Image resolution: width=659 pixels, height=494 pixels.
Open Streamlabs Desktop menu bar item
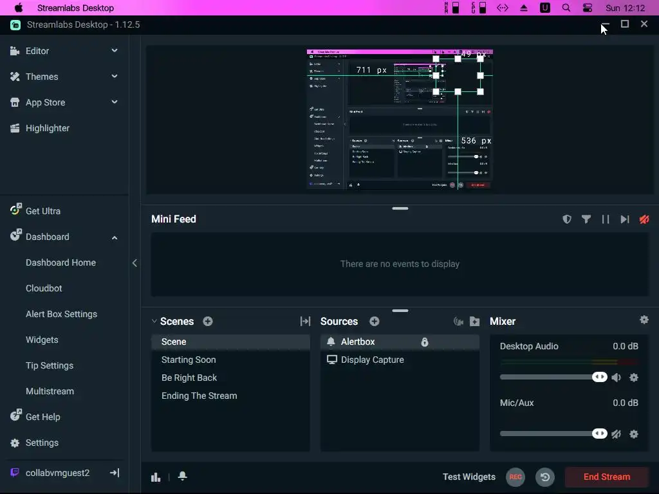(x=76, y=8)
